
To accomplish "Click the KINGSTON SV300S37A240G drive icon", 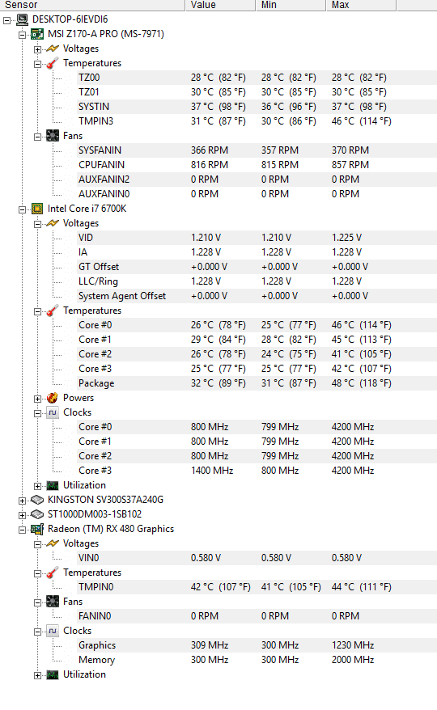I will coord(37,500).
